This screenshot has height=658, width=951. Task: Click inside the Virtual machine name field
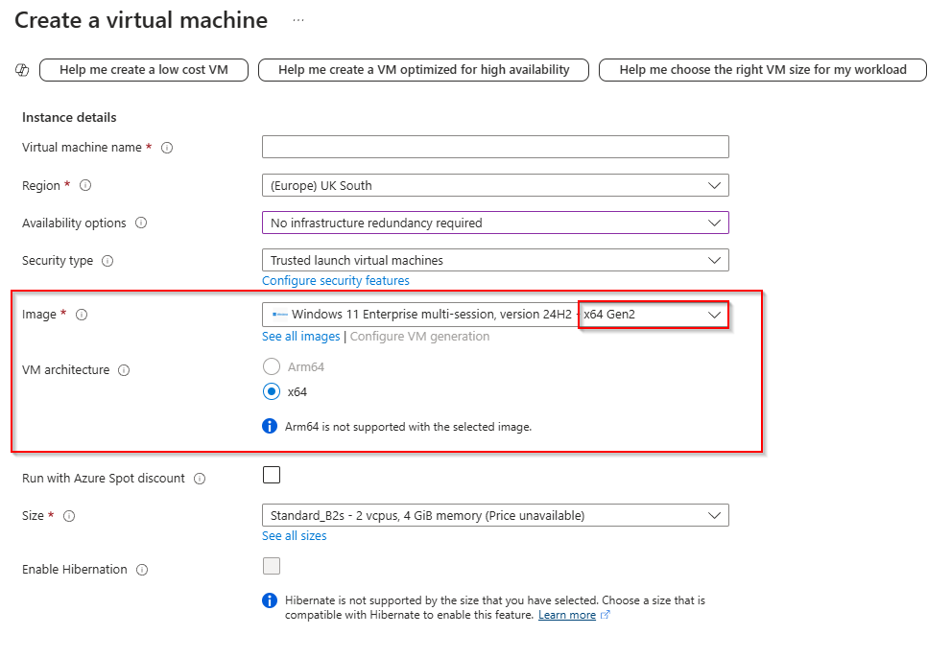click(x=494, y=147)
